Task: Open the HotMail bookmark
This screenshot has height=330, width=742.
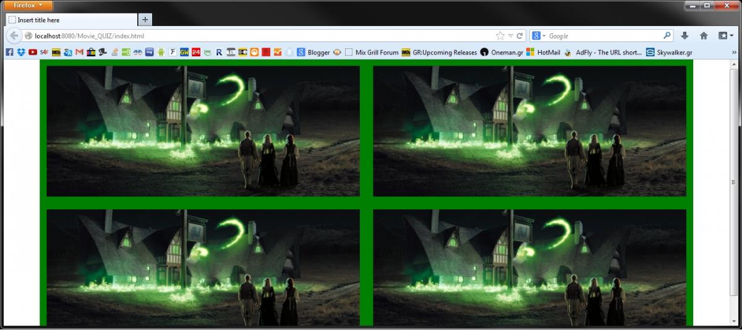Action: (x=544, y=53)
